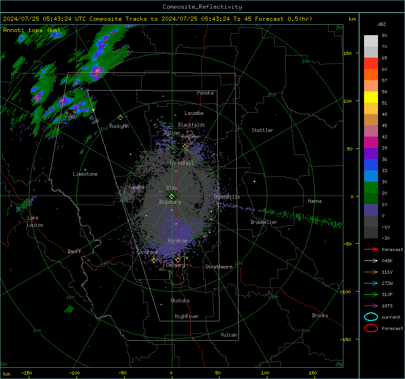Click the yellow diamond marker above Calgary

tap(178, 260)
